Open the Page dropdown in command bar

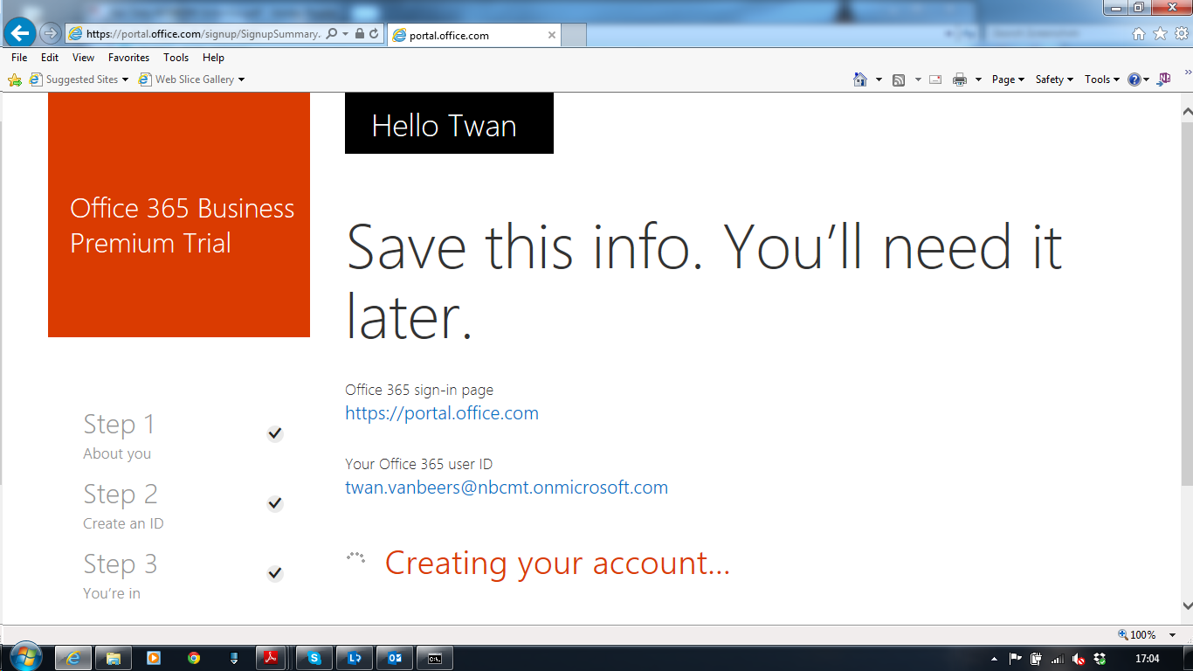1008,80
